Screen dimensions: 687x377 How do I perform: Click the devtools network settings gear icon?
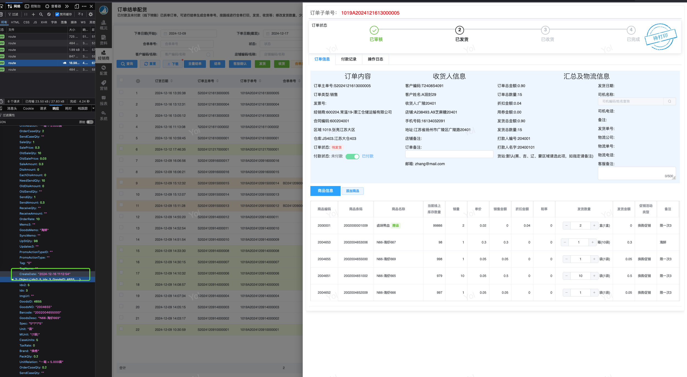(91, 14)
